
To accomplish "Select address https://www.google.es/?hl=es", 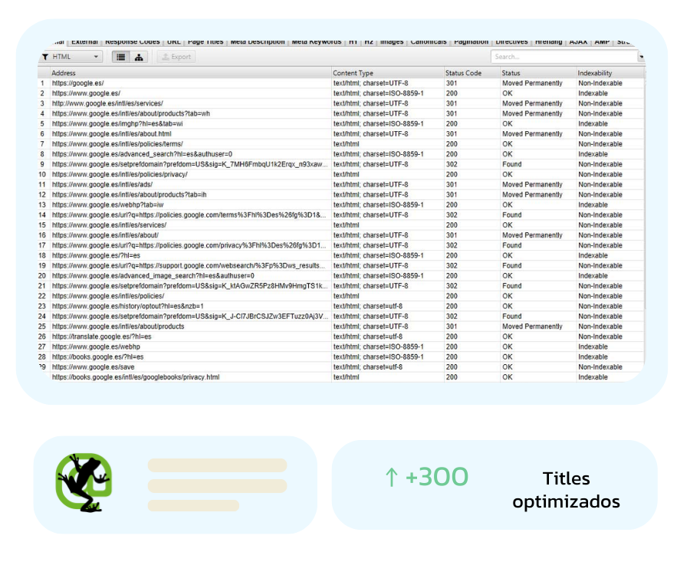I will (x=96, y=255).
